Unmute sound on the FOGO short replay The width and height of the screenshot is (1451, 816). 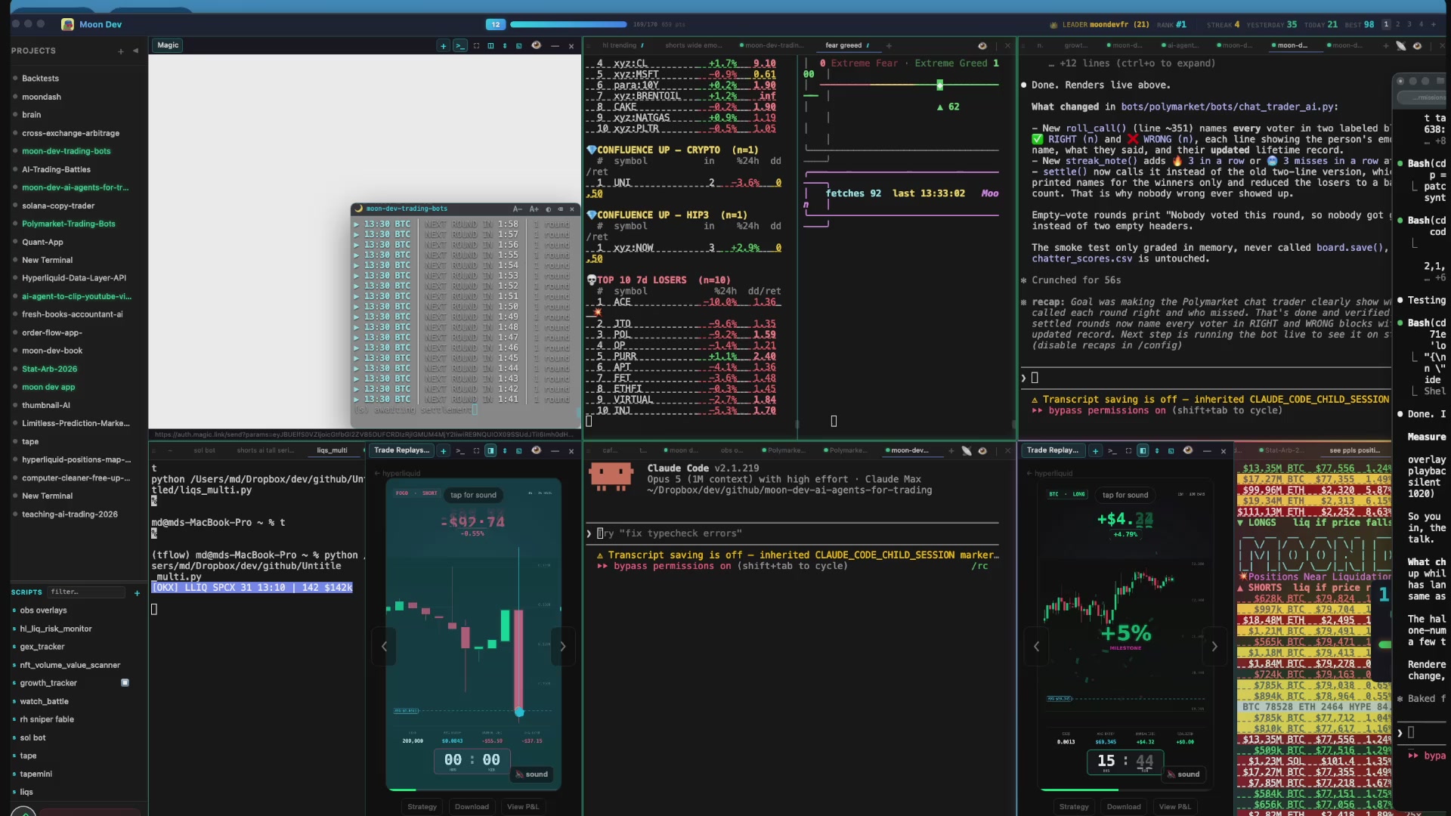[x=532, y=774]
